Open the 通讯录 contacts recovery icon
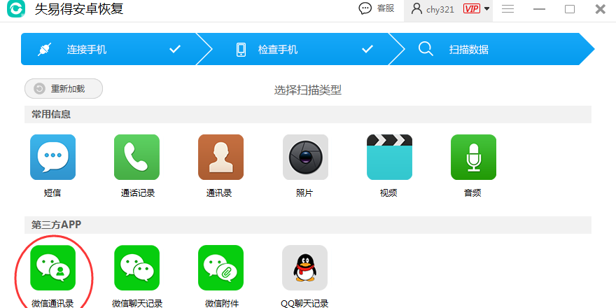This screenshot has width=616, height=308. (220, 157)
